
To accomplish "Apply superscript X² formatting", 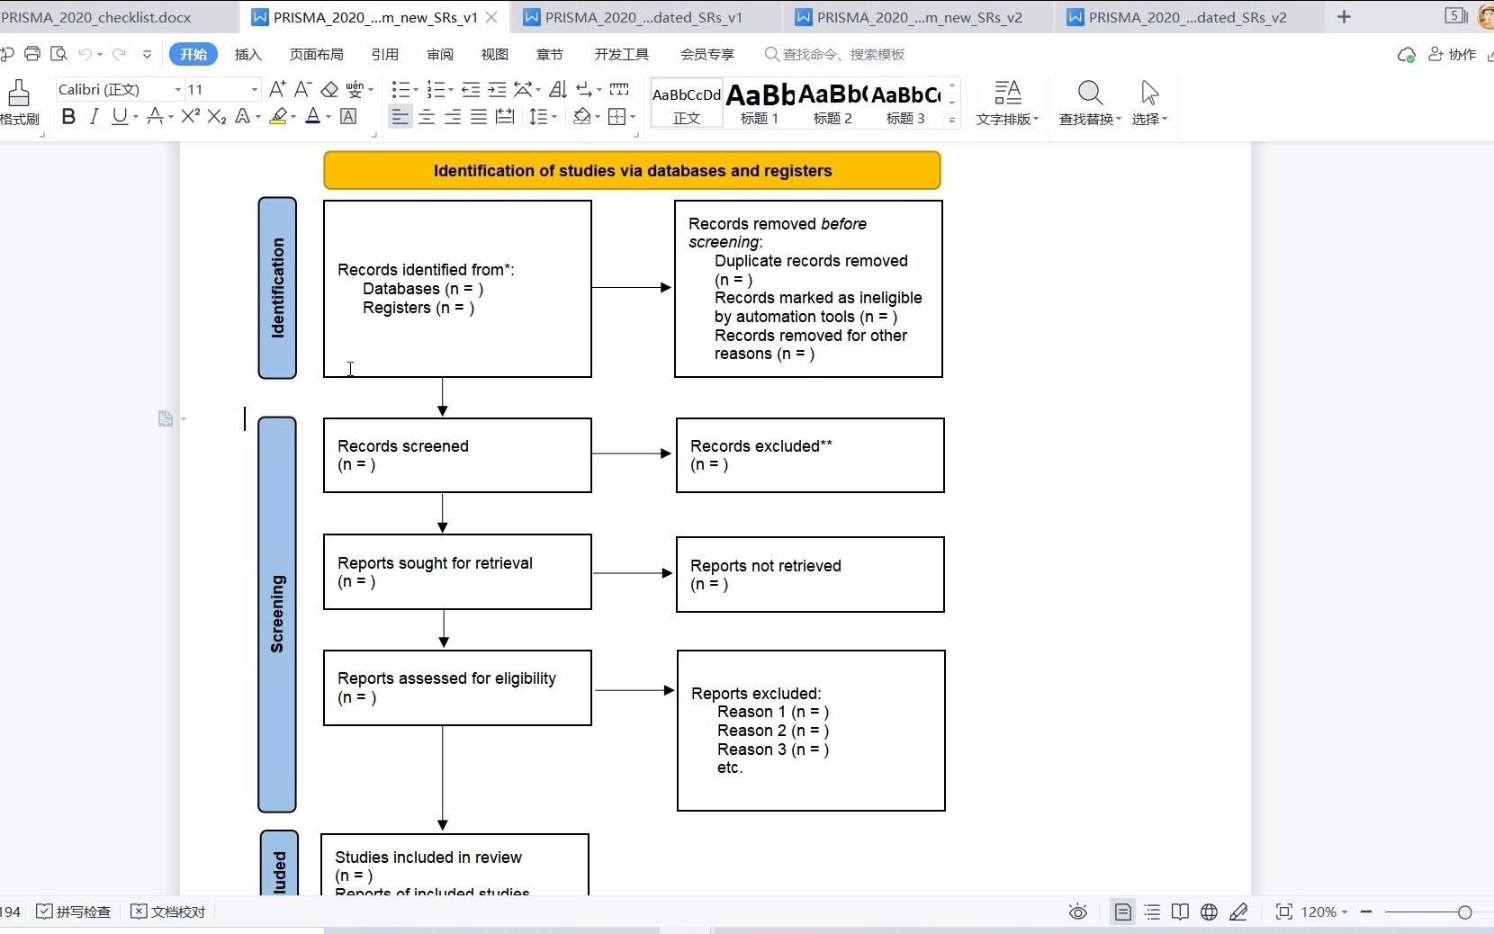I will [190, 116].
